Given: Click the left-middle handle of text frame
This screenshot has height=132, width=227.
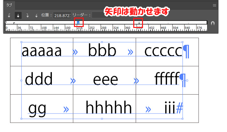Looking at the screenshot, I should tap(21, 80).
